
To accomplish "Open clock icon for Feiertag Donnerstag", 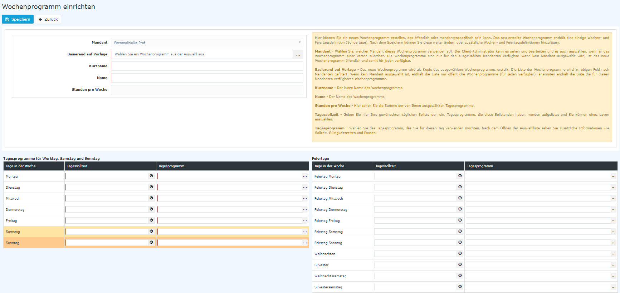I will [460, 209].
